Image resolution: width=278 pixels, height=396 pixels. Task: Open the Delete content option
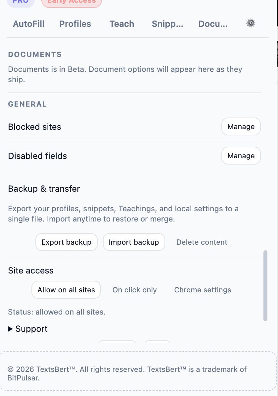tap(202, 242)
